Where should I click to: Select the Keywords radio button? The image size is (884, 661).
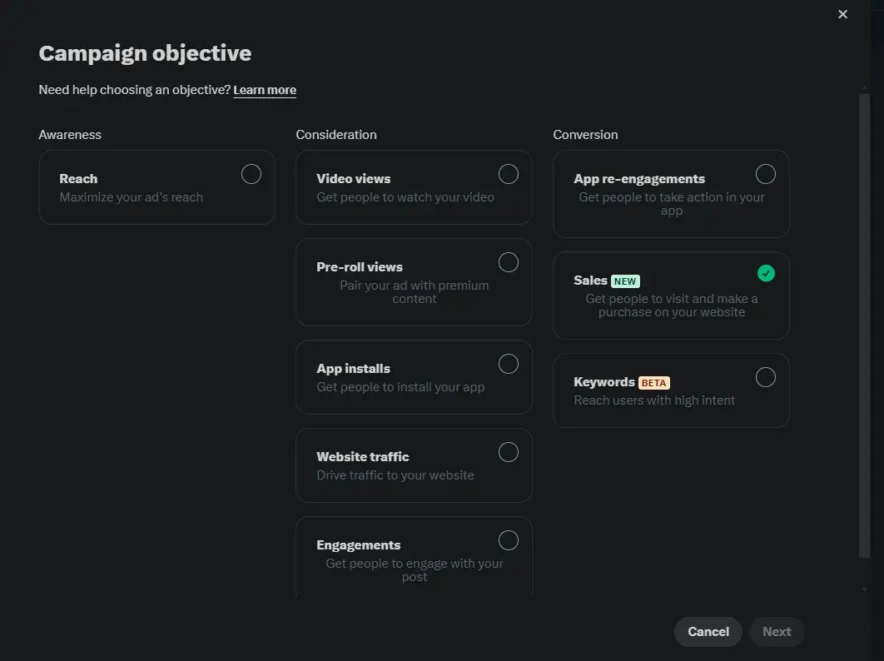click(x=765, y=377)
